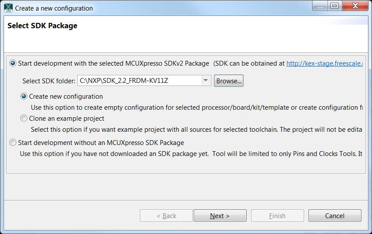The width and height of the screenshot is (372, 234).
Task: Click the Cancel button
Action: coord(335,215)
